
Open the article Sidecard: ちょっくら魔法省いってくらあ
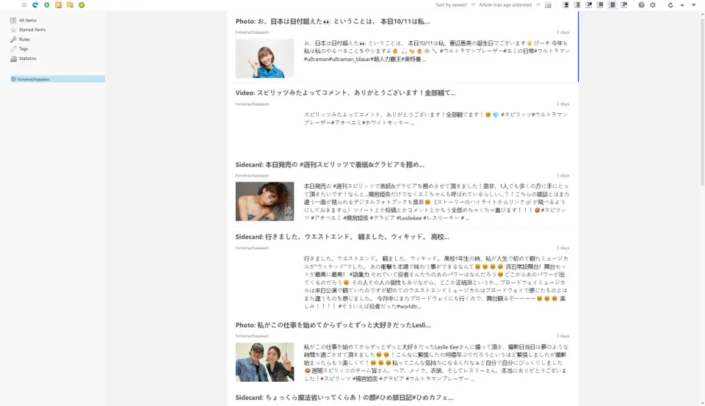point(344,397)
